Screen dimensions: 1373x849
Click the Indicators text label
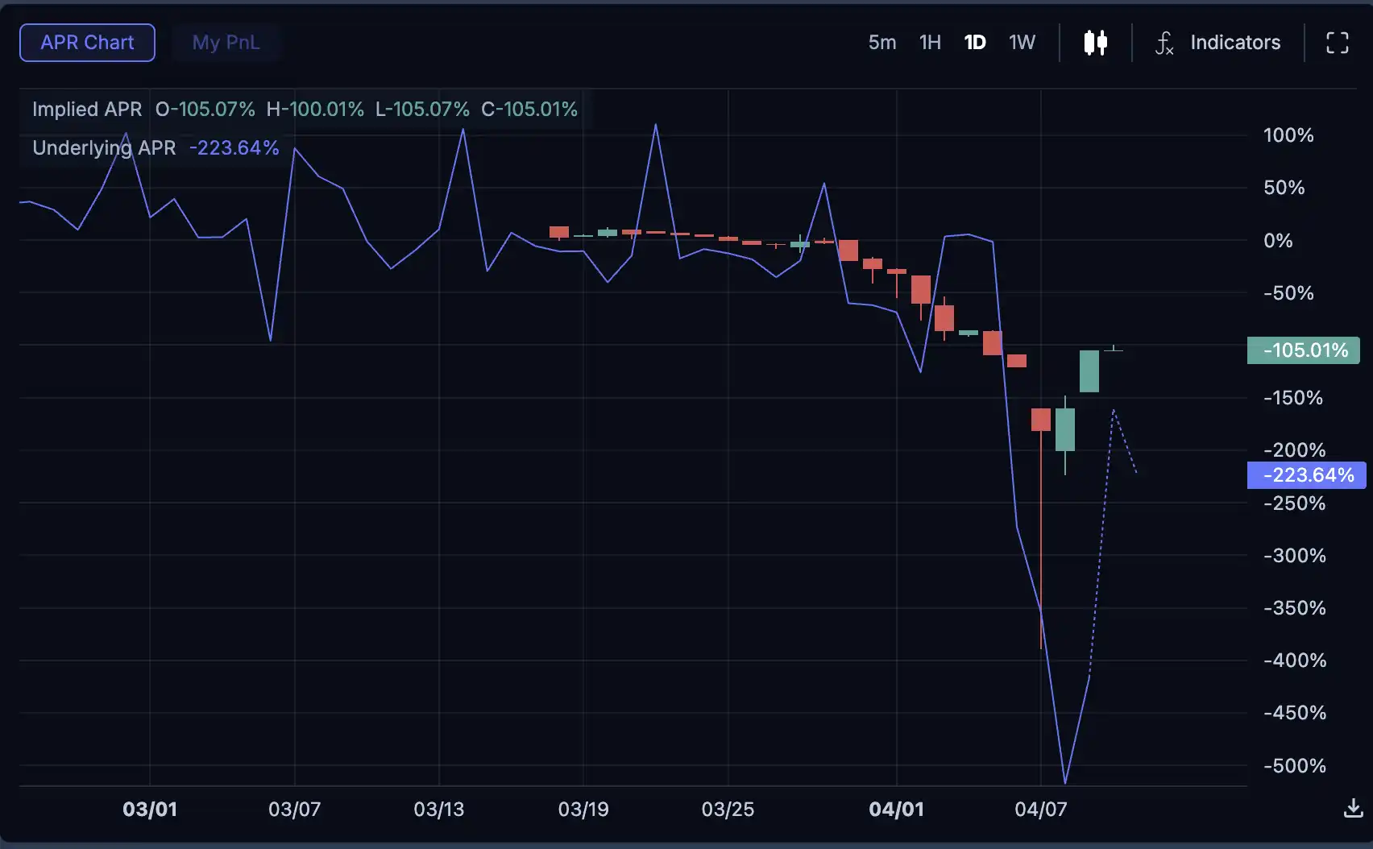coord(1234,43)
